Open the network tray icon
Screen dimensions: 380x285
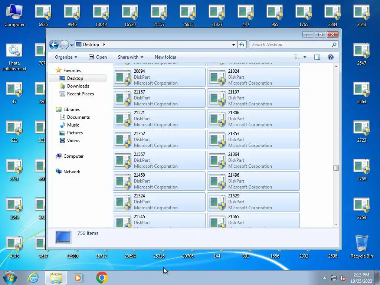334,278
